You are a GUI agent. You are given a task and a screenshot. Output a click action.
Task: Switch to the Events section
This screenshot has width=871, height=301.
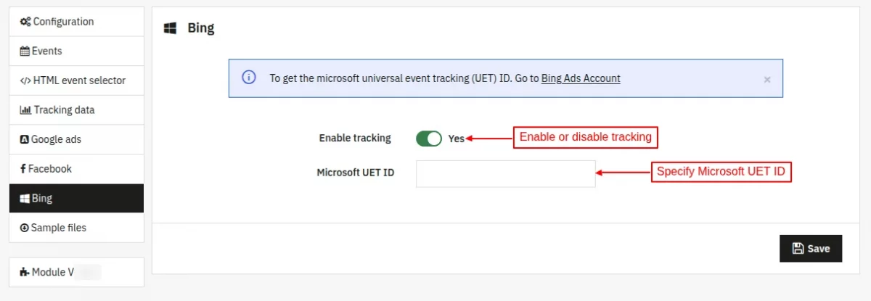[76, 51]
